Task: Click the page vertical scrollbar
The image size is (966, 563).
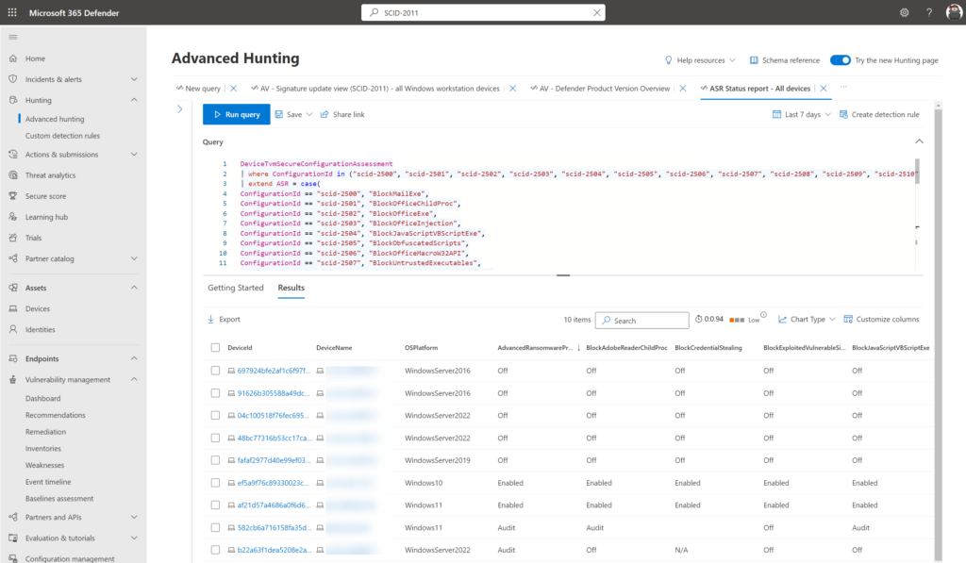Action: (939, 333)
